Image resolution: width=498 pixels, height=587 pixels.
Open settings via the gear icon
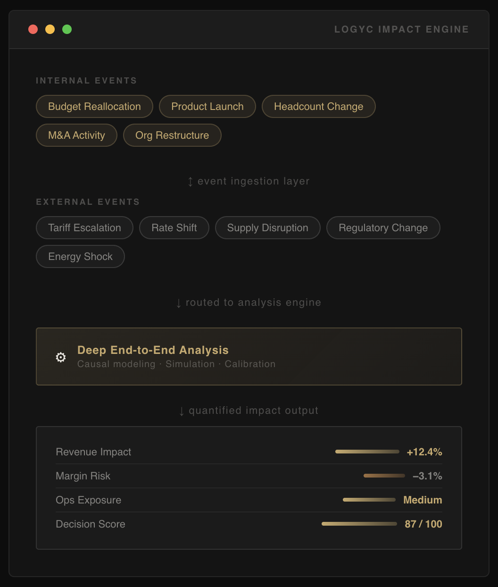60,357
